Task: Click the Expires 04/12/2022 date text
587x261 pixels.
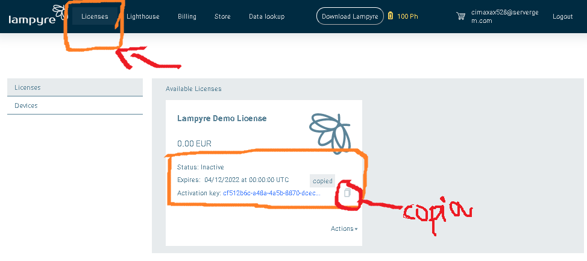Action: (233, 180)
